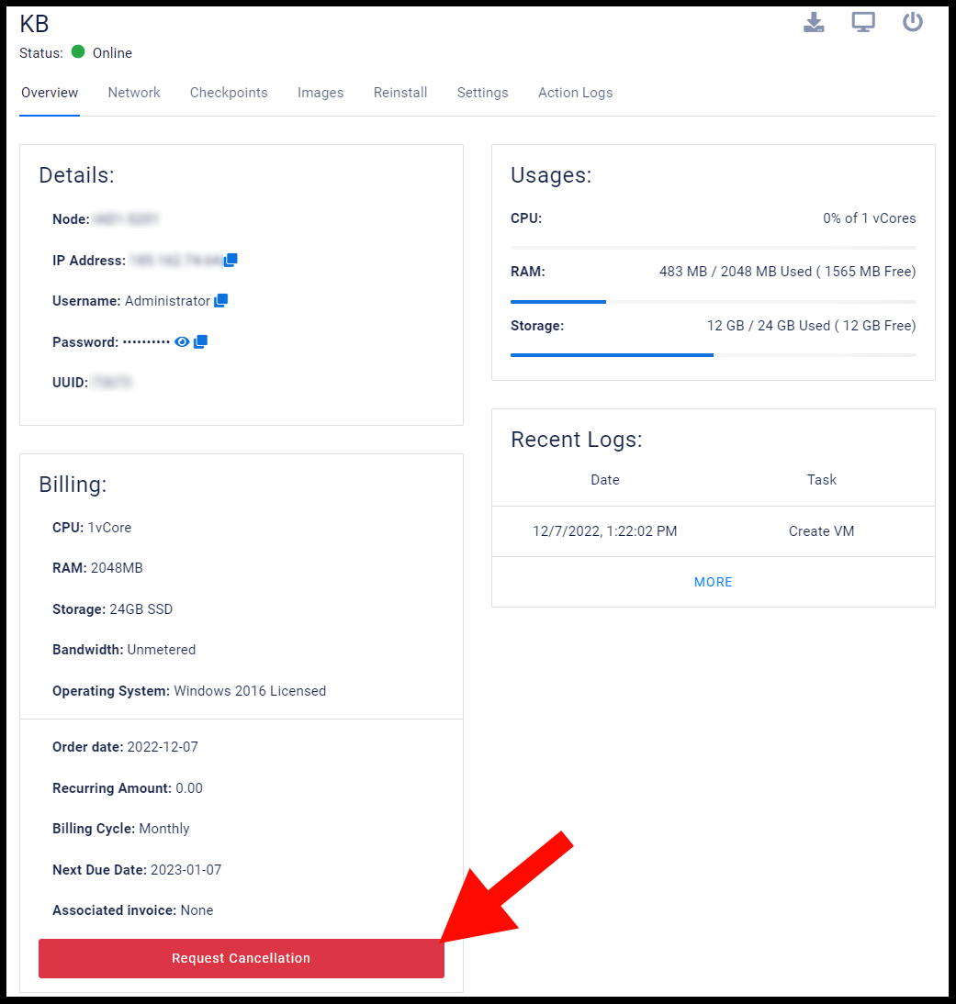Viewport: 956px width, 1004px height.
Task: Copy the Administrator username via copy icon
Action: (220, 300)
